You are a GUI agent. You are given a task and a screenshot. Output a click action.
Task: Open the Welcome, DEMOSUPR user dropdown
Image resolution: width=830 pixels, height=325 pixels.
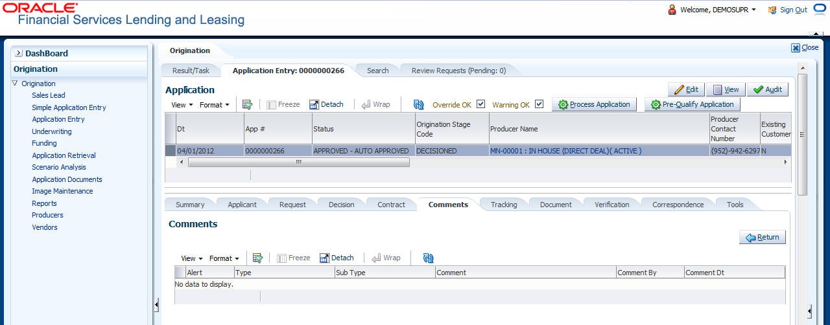coord(712,10)
